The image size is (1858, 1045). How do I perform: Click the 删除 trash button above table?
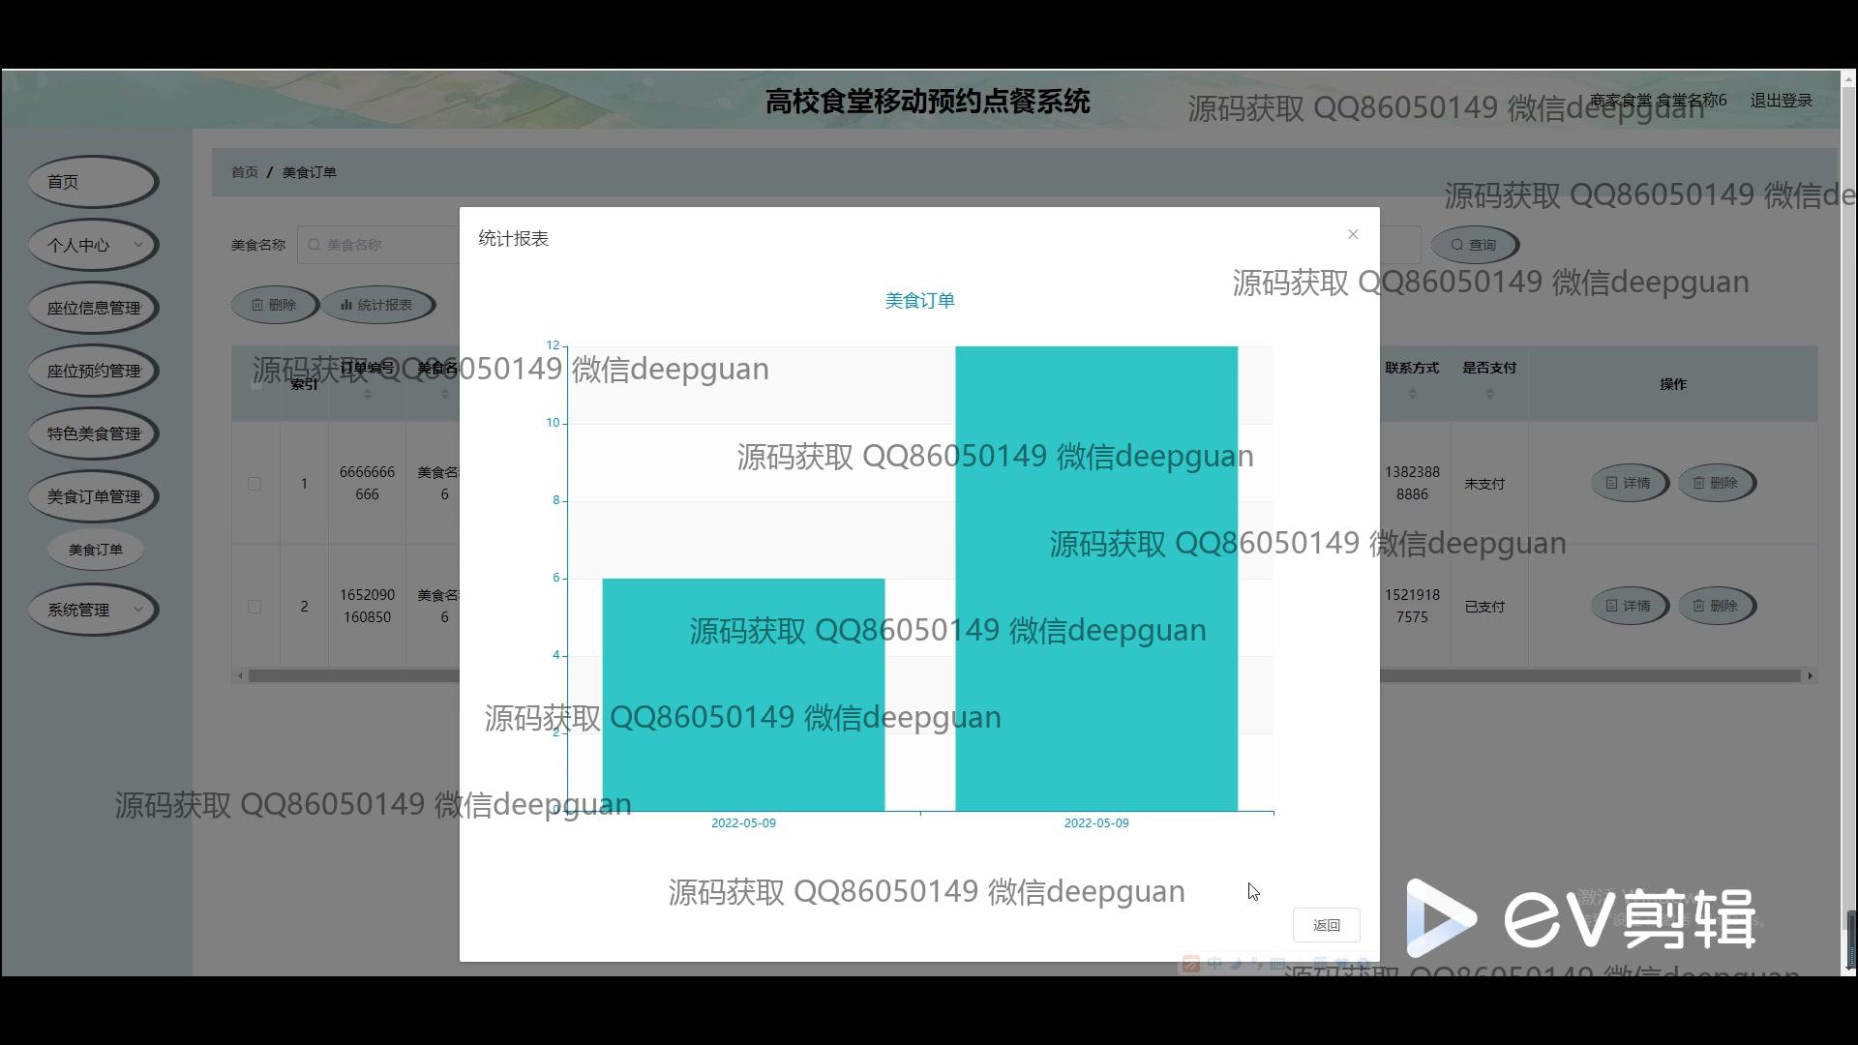274,305
